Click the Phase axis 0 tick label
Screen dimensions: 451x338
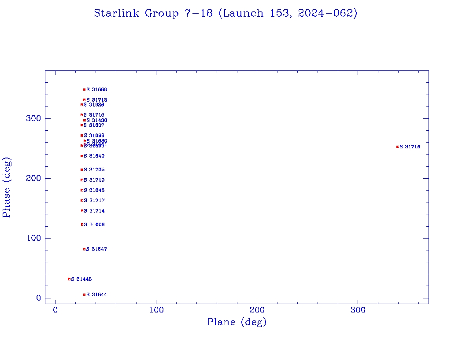pos(39,298)
